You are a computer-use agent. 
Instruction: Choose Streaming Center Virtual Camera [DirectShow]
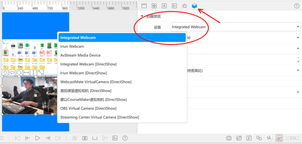click(122, 117)
